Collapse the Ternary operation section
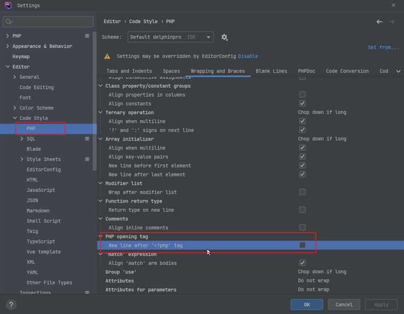Viewport: 404px width, 314px height. 101,113
